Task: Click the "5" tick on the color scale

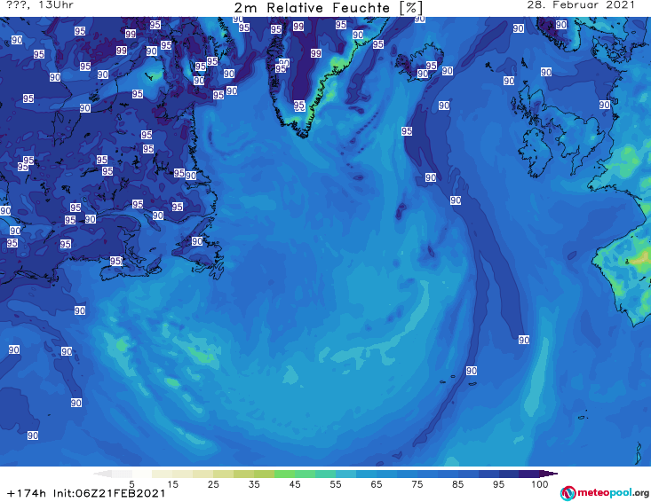Action: pos(131,484)
